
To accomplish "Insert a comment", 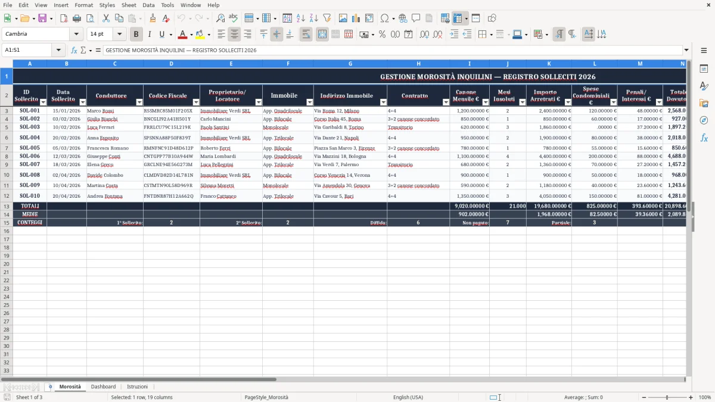I will coord(416,18).
